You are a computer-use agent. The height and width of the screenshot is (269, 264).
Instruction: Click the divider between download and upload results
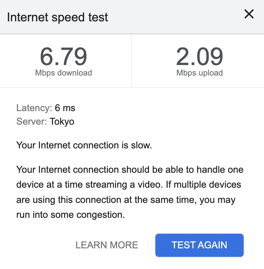tap(132, 60)
